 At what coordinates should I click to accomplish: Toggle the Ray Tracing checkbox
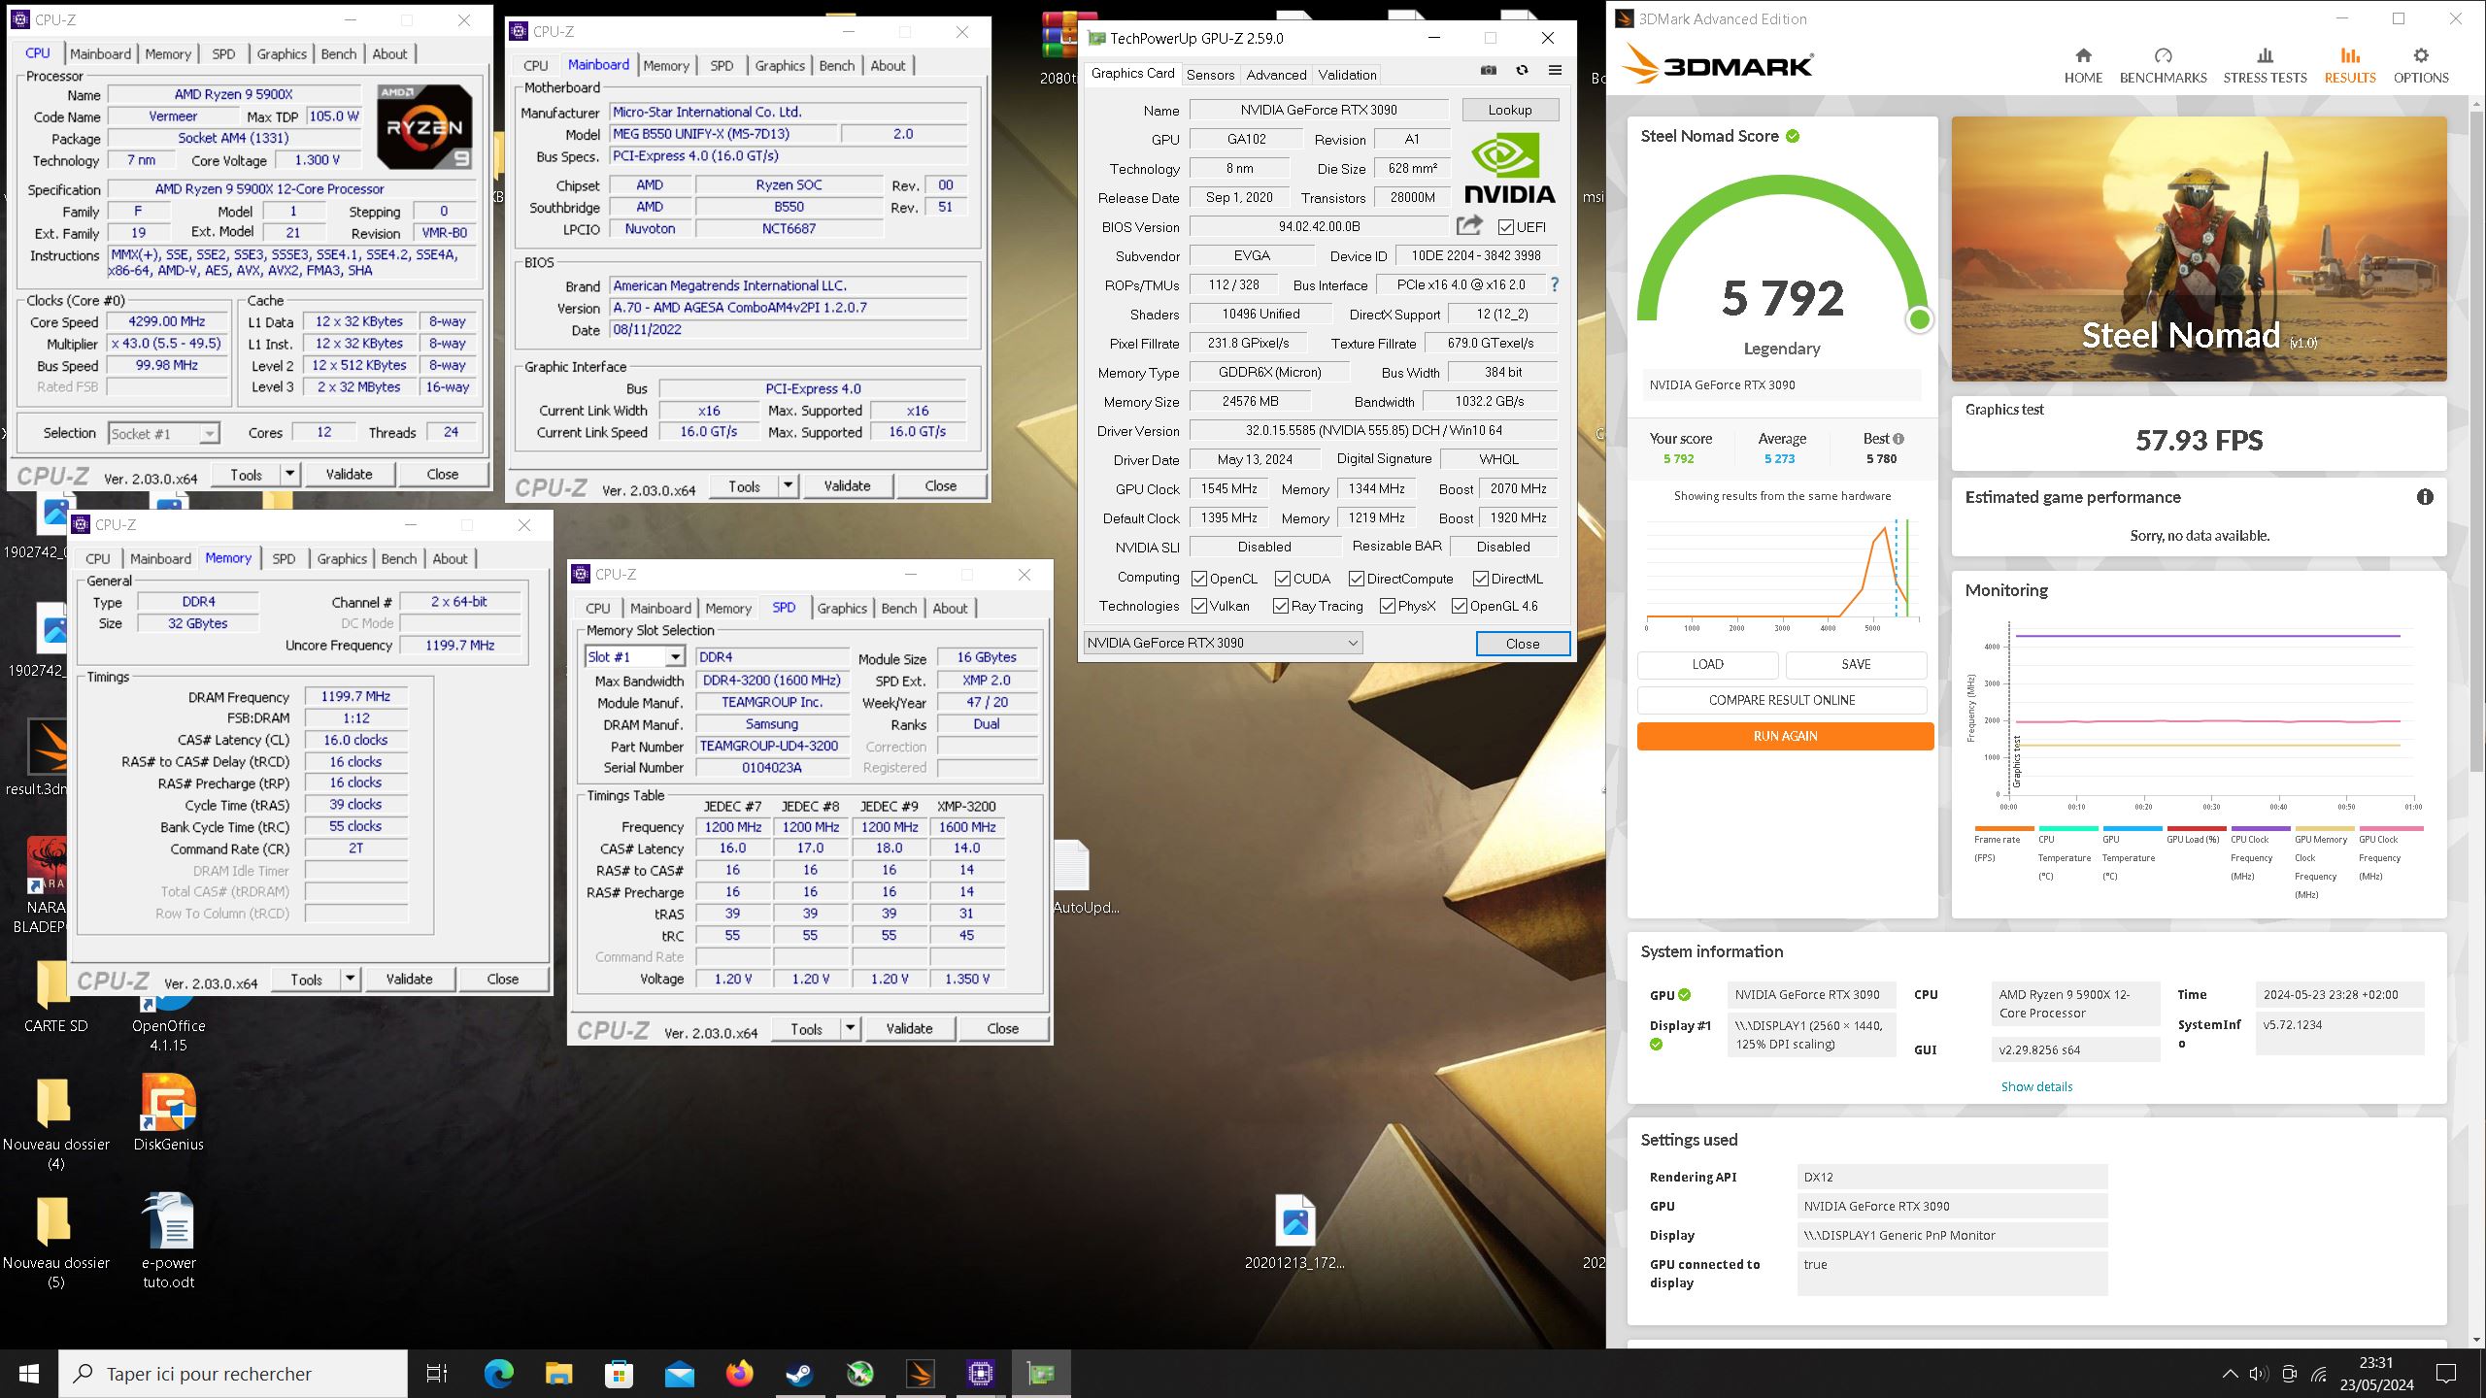click(1281, 606)
